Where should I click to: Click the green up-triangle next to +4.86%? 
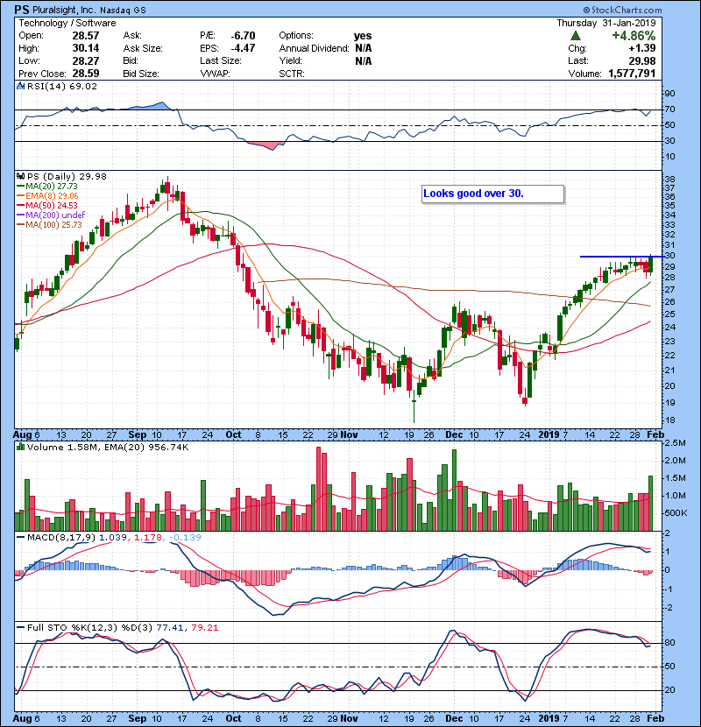576,36
